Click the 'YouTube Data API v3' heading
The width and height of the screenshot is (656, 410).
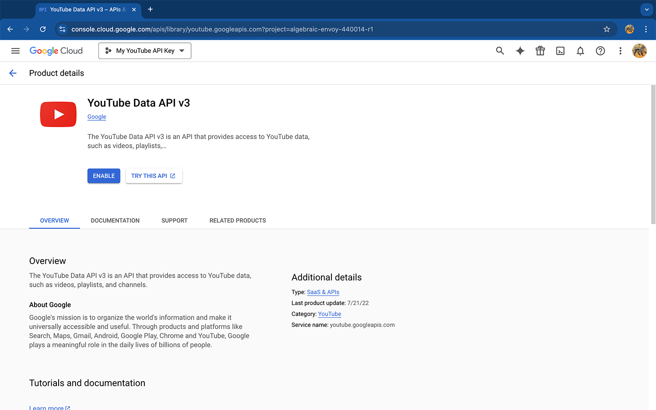(139, 103)
